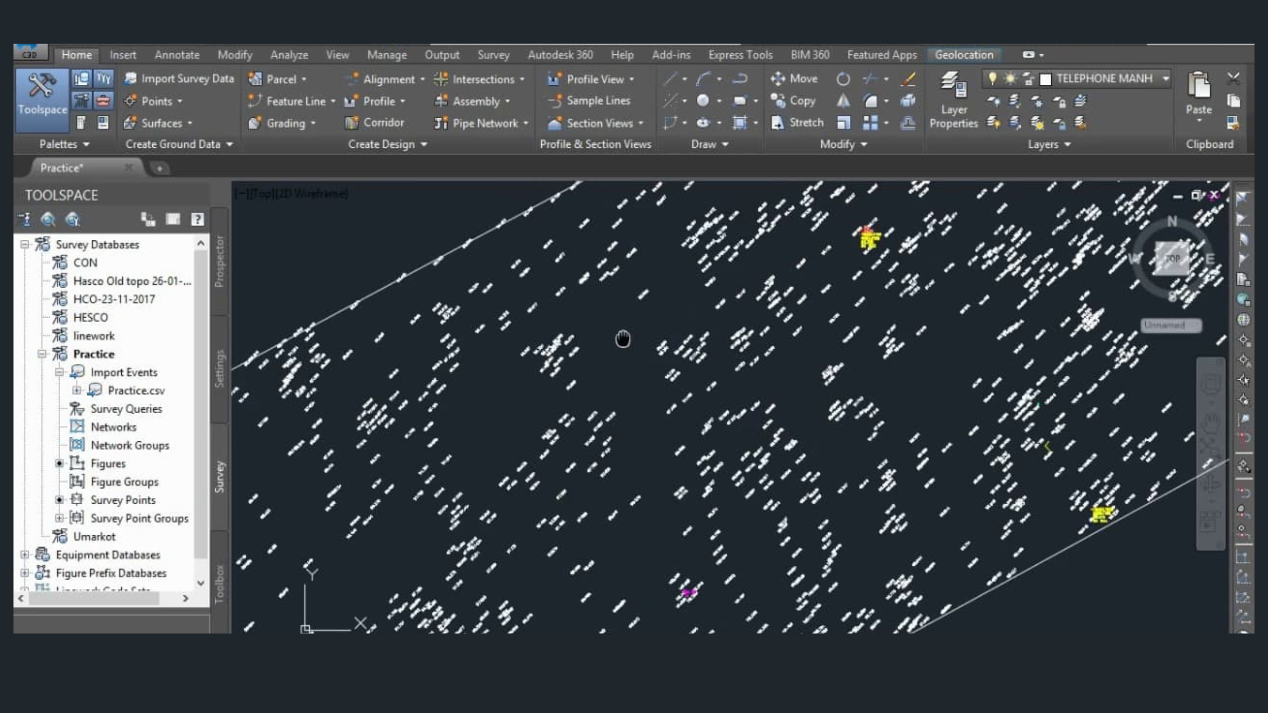Screen dimensions: 1268x713
Task: Select the Move tool
Action: pos(794,79)
